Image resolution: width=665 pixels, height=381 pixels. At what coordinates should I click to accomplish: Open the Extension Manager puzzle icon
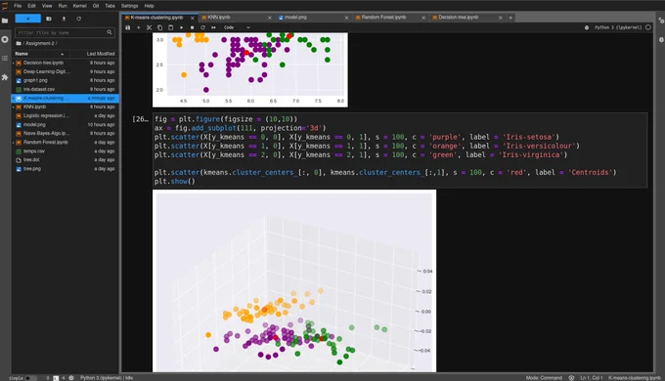(5, 77)
